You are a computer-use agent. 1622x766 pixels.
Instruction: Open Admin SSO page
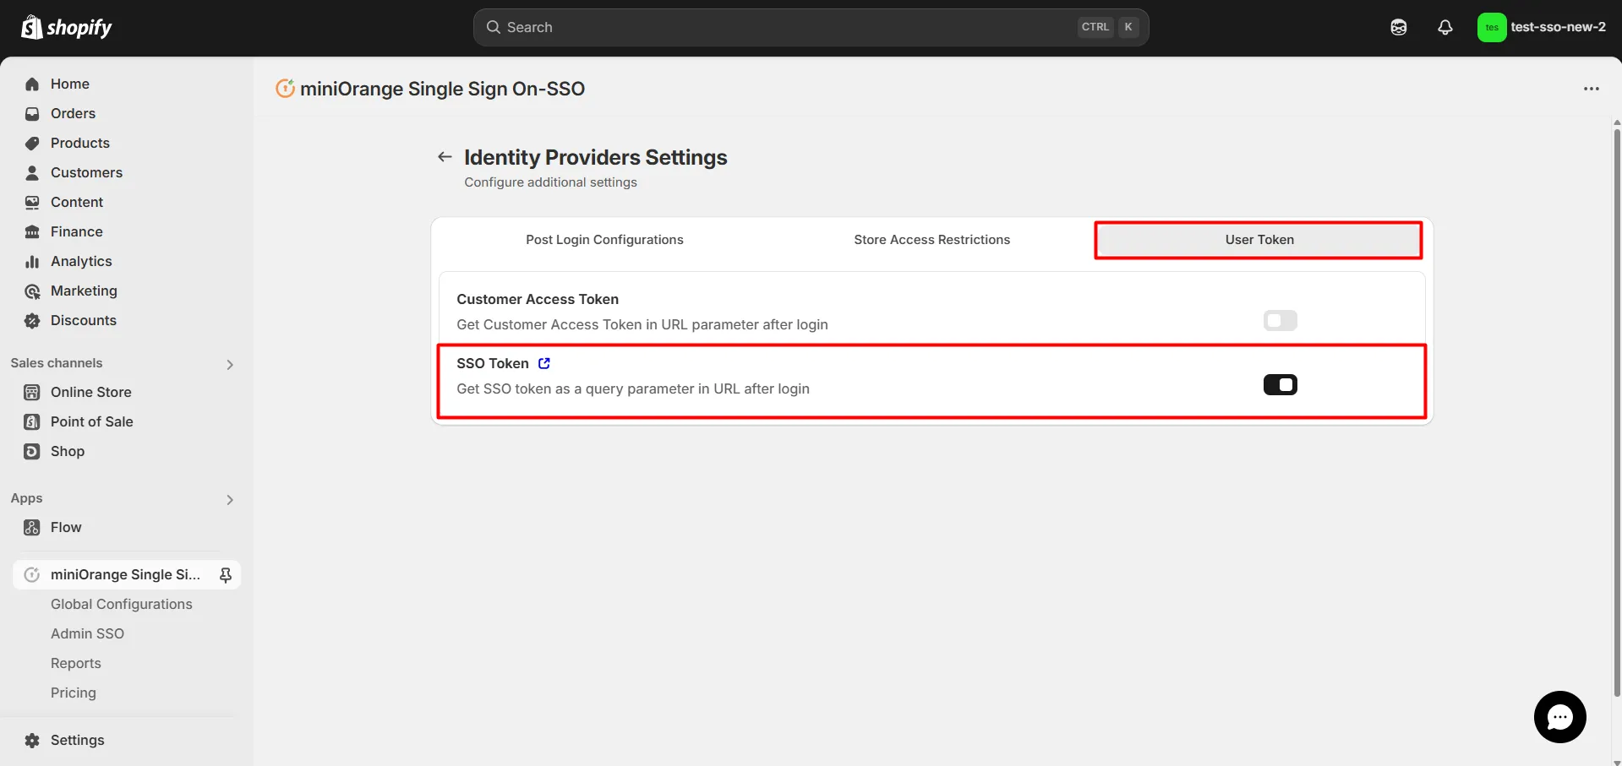tap(87, 633)
